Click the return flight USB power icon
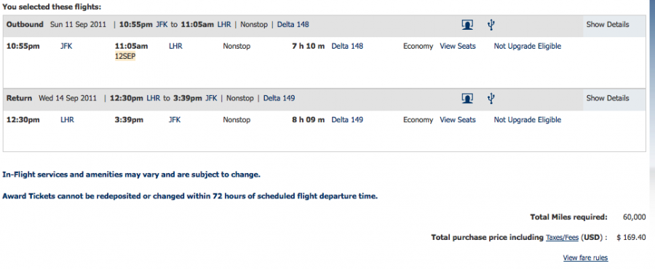Viewport: 655px width, 269px height. point(491,98)
